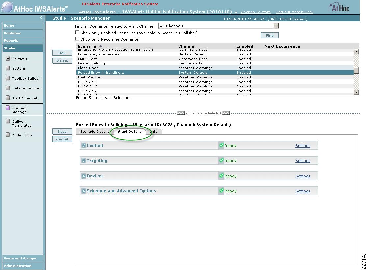Viewport: 366px width, 270px height.
Task: Select Forced Entry in Building 1 row
Action: pos(215,72)
